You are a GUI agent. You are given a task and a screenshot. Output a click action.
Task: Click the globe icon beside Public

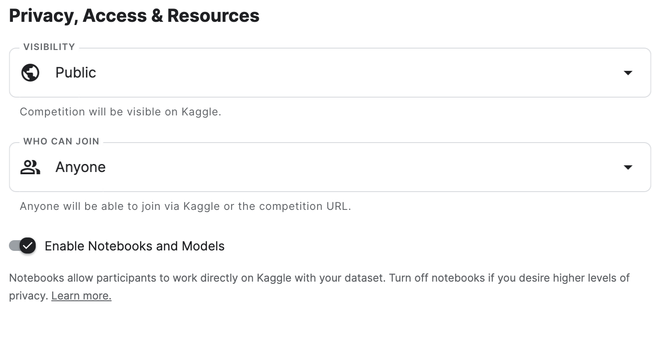click(x=30, y=73)
